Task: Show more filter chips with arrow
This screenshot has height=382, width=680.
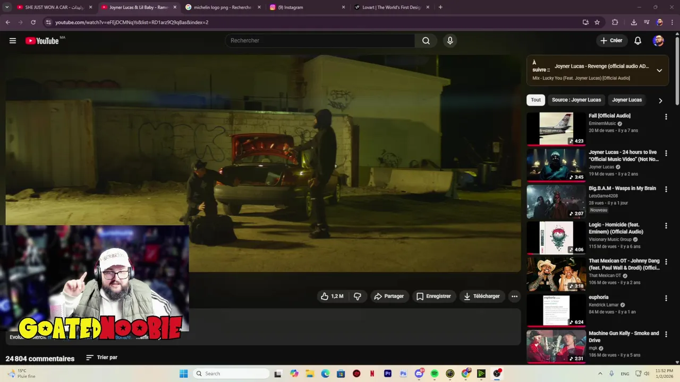Action: coord(660,100)
